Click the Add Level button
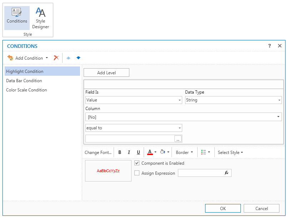The image size is (288, 219). pos(106,73)
